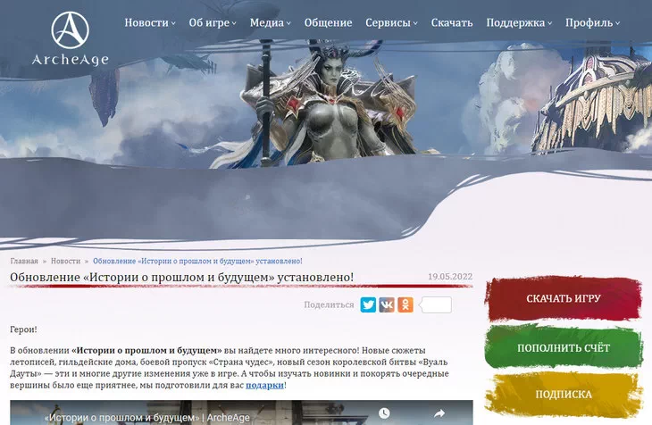Expand the Медиа menu chevron

288,24
